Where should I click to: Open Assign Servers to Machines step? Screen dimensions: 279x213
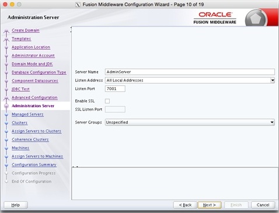(37, 156)
